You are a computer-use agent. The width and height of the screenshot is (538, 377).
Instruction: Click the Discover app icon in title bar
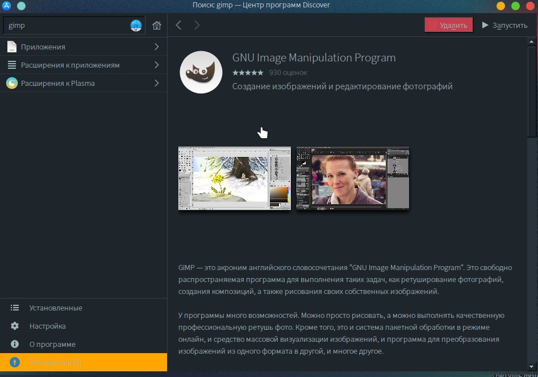pyautogui.click(x=6, y=6)
